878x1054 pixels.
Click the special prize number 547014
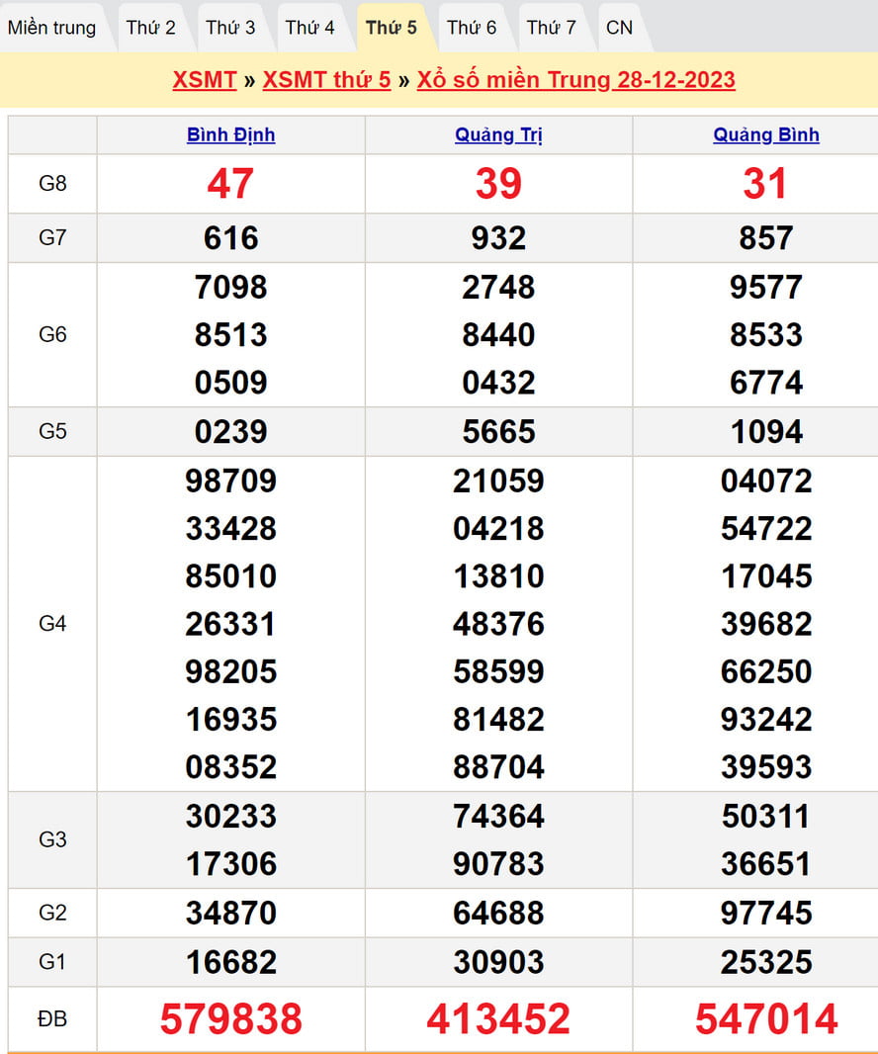766,1019
